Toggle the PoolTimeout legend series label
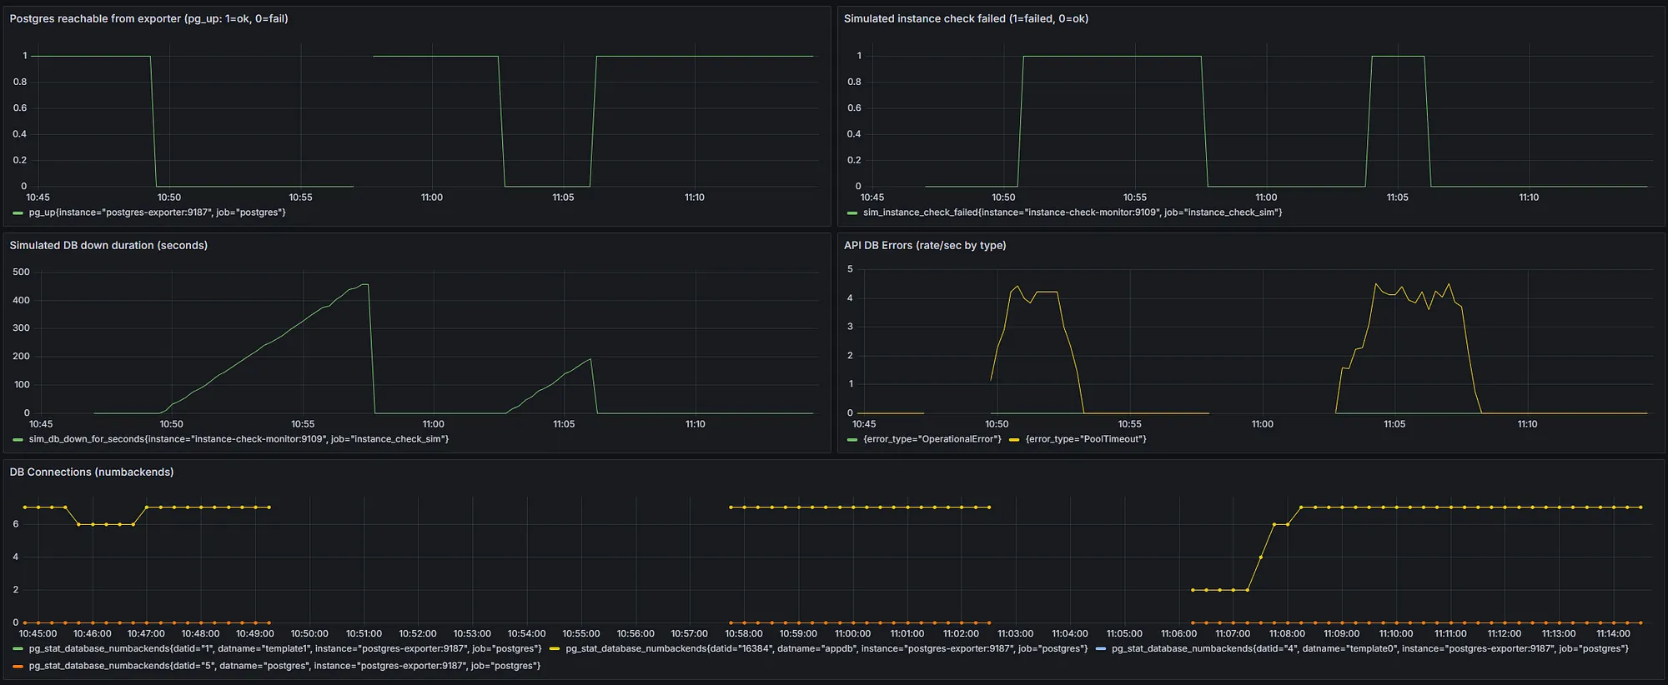 (1086, 439)
